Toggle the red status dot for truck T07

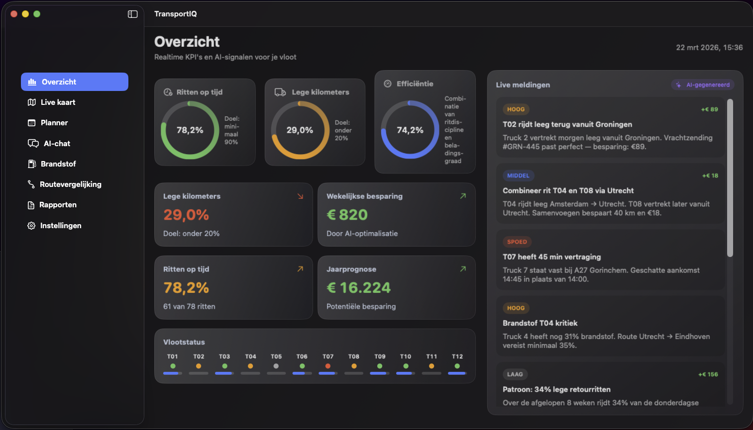(327, 365)
